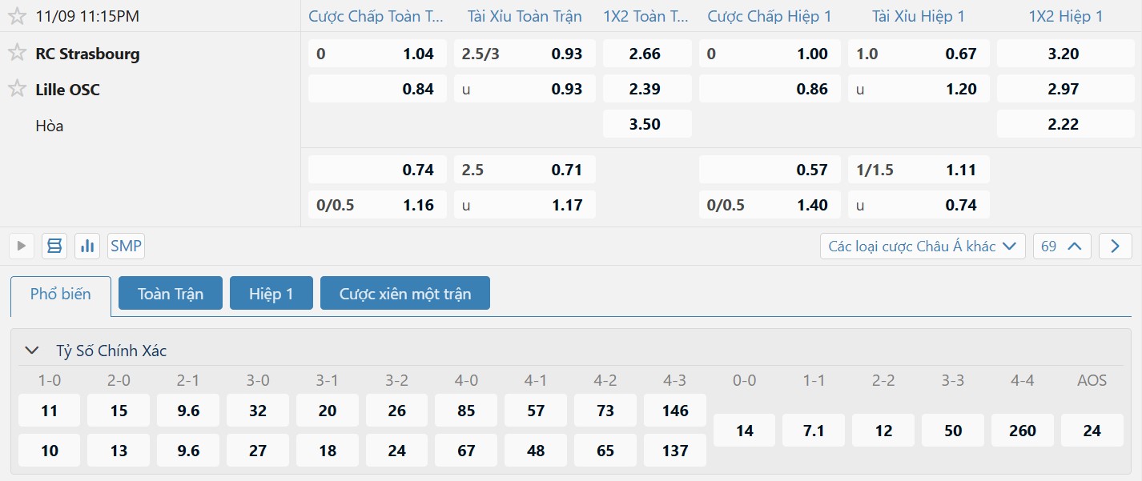
Task: Favorite the 11/09 match with star
Action: click(17, 16)
